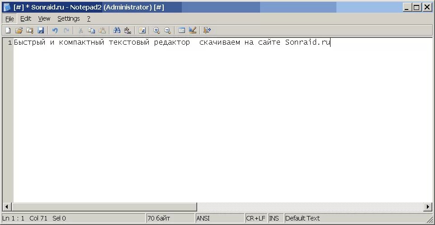Zoom in with the magnifier plus icon
The height and width of the screenshot is (225, 435).
pos(156,30)
